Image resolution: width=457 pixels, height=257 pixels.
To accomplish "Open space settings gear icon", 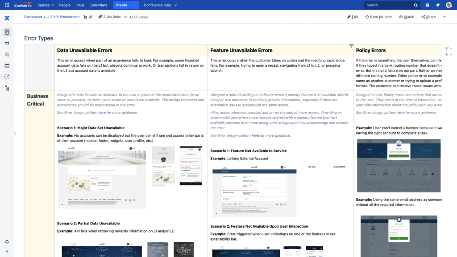I will [7, 242].
